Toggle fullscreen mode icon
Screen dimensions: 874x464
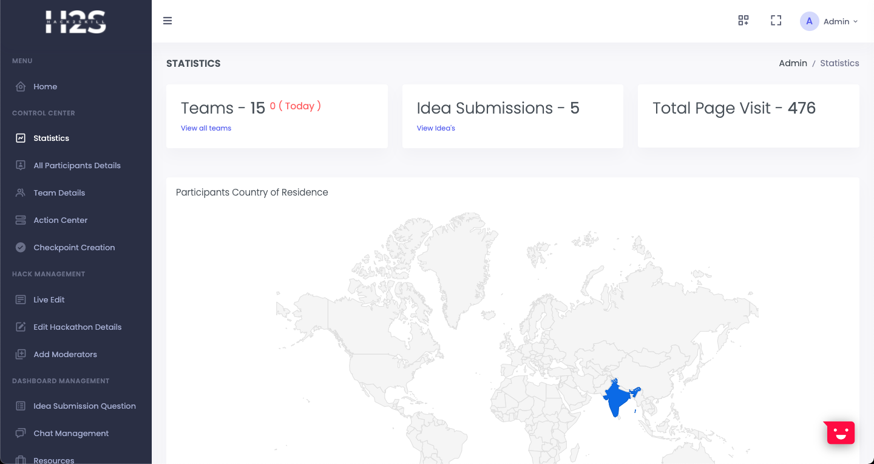(776, 21)
